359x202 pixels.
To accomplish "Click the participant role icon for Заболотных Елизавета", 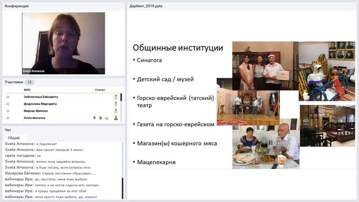I will (116, 97).
